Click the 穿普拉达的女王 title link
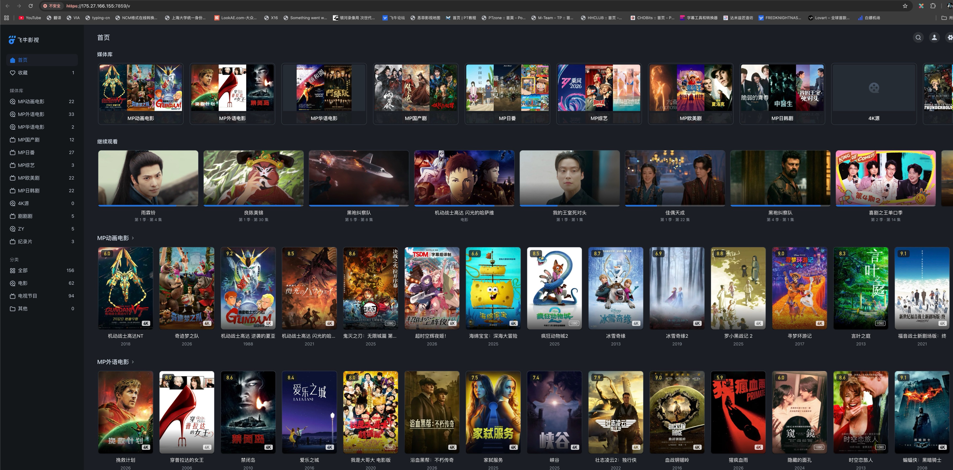Screen dimensions: 953x470 187,460
